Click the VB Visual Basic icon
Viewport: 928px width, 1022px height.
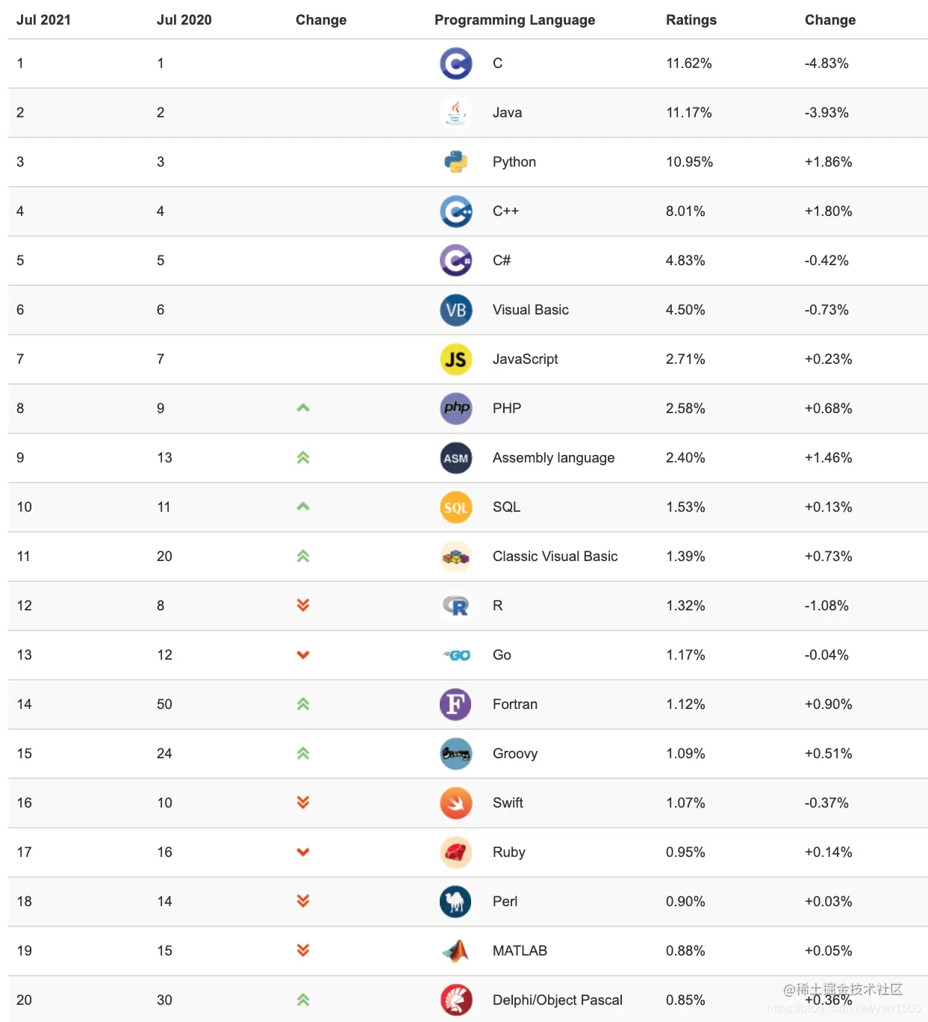[x=455, y=310]
